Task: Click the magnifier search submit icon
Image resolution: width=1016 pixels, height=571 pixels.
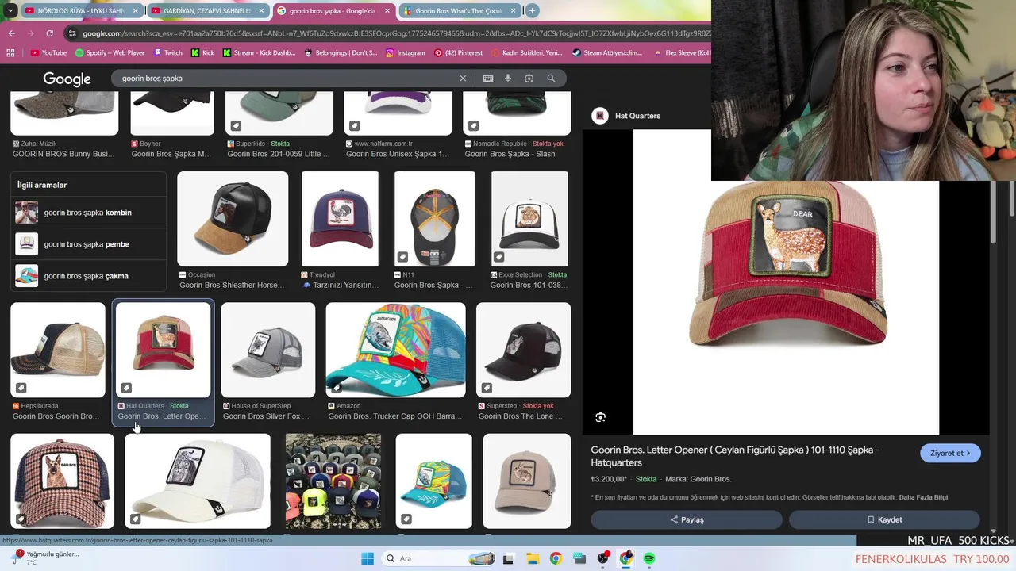Action: coord(551,79)
